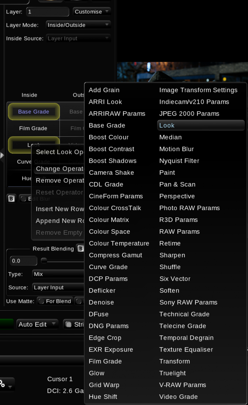Choose Insert New Row in context menu
Viewport: 248px width, 405px height.
click(60, 209)
